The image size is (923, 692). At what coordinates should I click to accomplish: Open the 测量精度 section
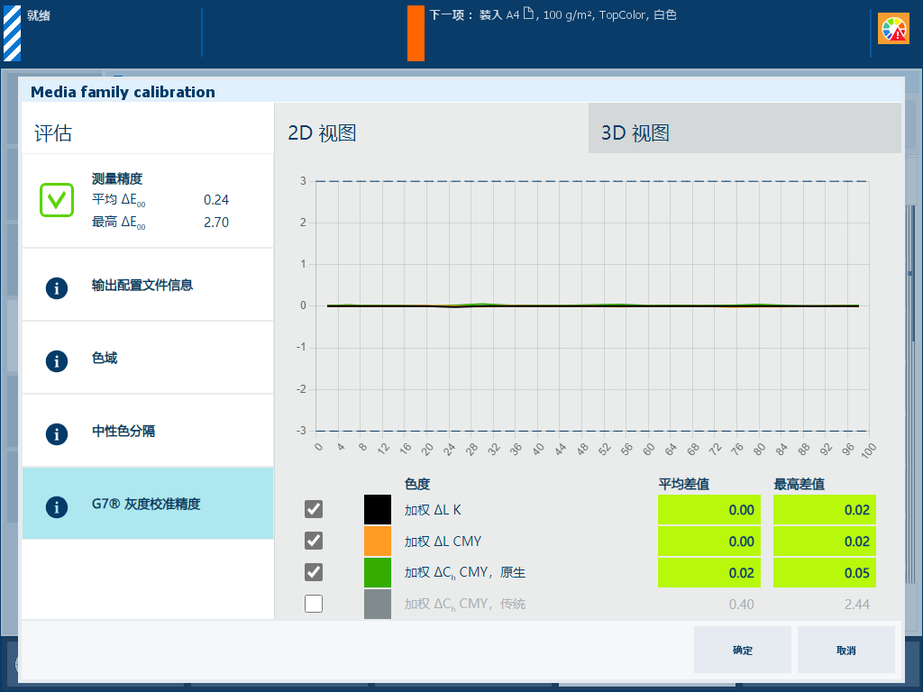[x=148, y=201]
